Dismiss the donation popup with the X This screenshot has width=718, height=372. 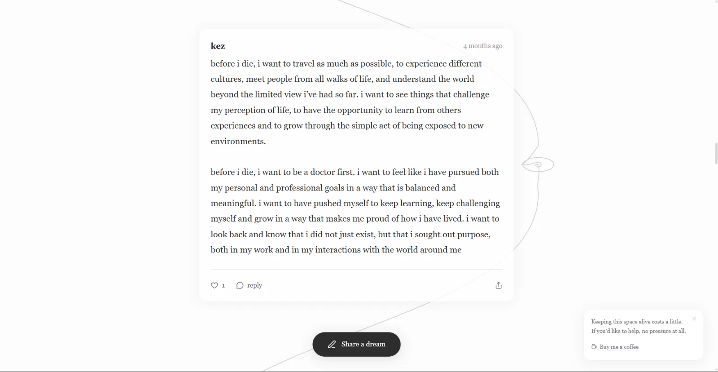(x=694, y=319)
